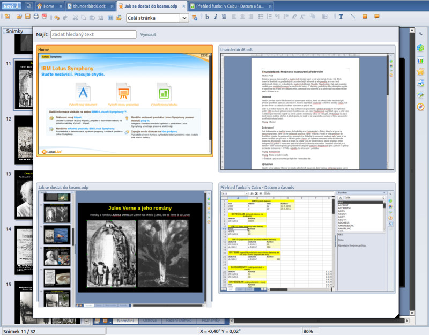Screen dimensions: 429x335
Task: Toggle underline formatting
Action: pos(224,17)
